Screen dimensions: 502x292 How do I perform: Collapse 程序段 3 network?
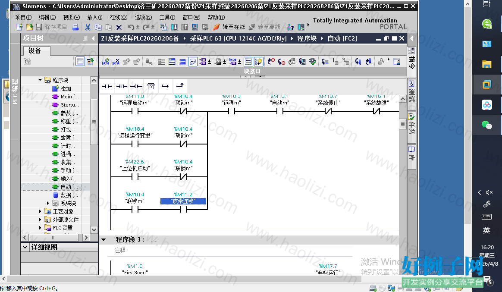point(104,239)
